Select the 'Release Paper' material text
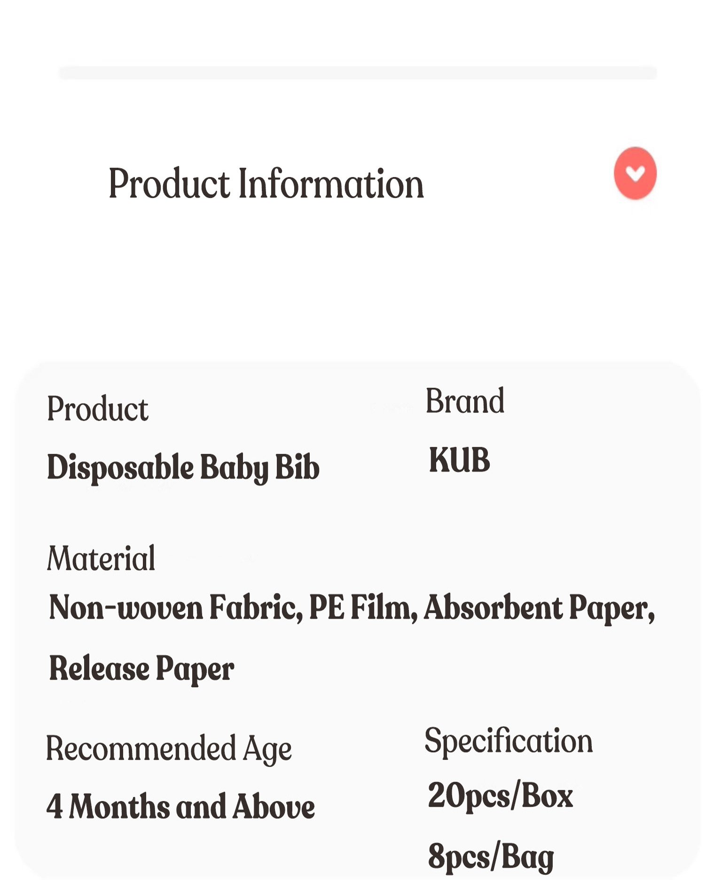This screenshot has width=705, height=880. 141,669
